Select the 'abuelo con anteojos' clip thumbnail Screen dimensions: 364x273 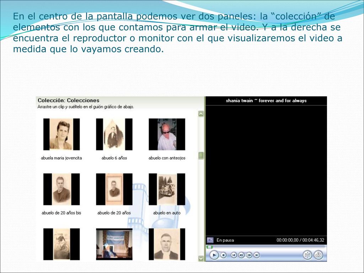pyautogui.click(x=167, y=134)
